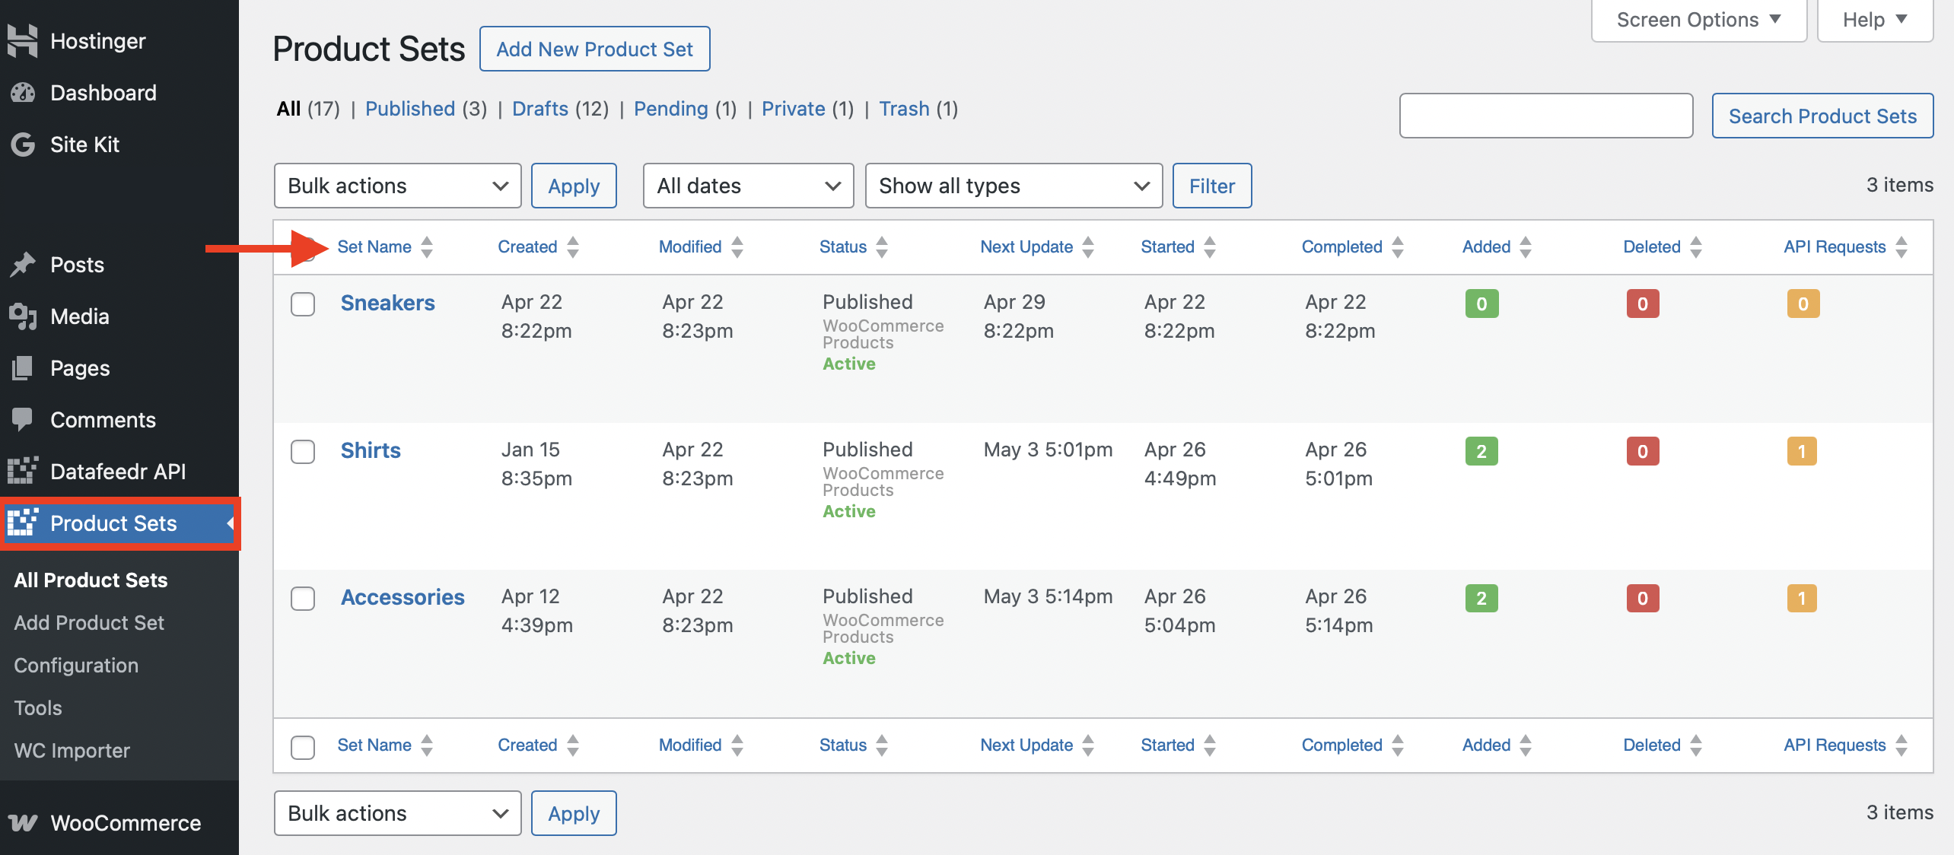Check the Sneakers row checkbox
Viewport: 1954px width, 855px height.
303,304
